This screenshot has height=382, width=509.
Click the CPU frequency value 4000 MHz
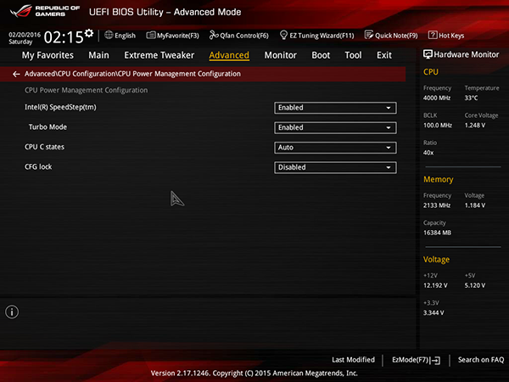[x=437, y=98]
